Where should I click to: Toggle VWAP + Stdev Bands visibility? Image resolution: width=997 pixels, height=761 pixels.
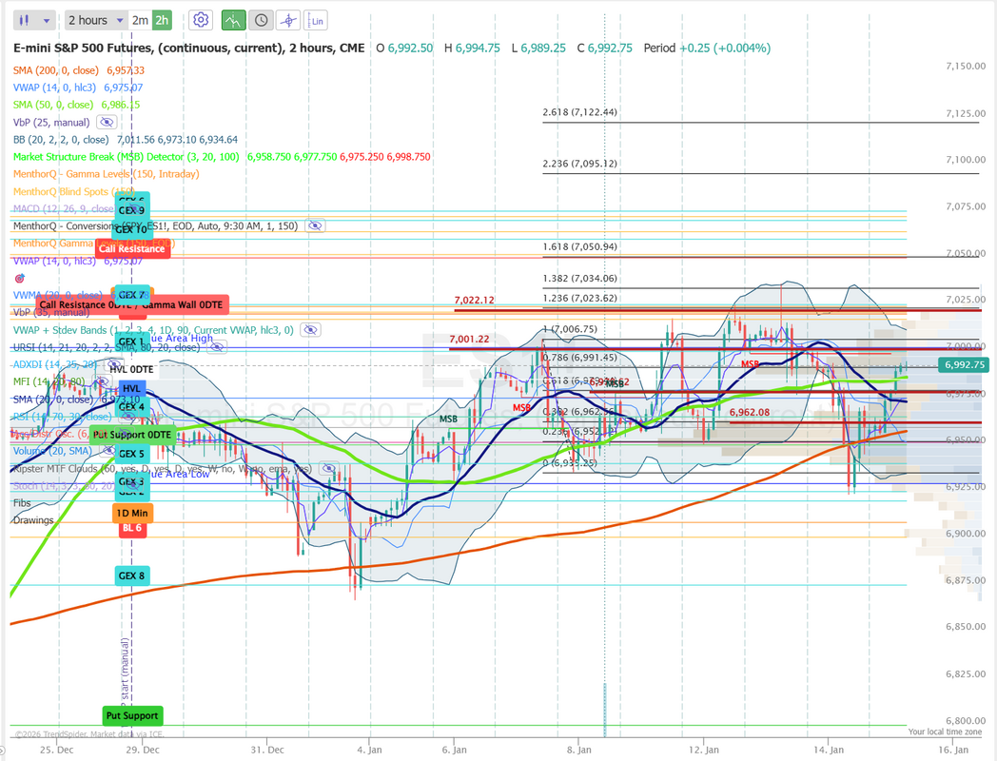[309, 330]
